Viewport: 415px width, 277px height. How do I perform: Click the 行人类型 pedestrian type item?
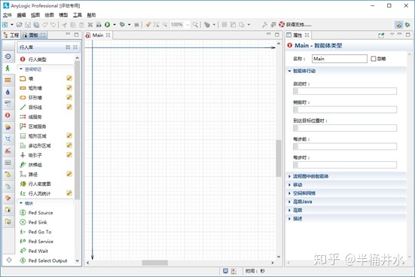33,59
